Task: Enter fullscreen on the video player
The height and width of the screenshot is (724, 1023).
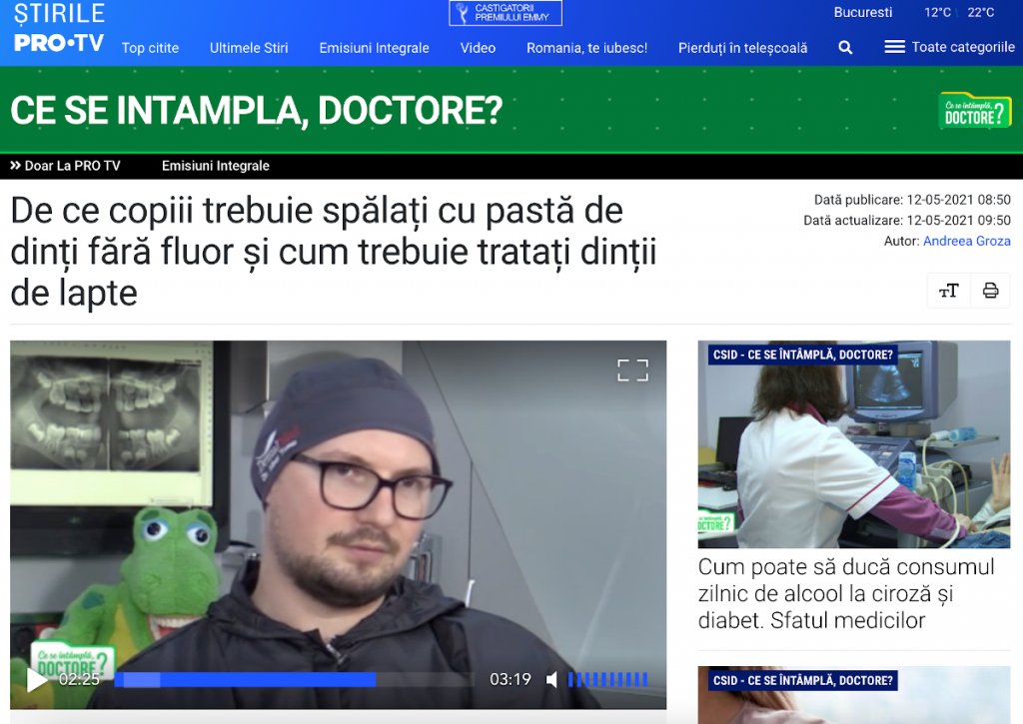Action: [x=632, y=370]
